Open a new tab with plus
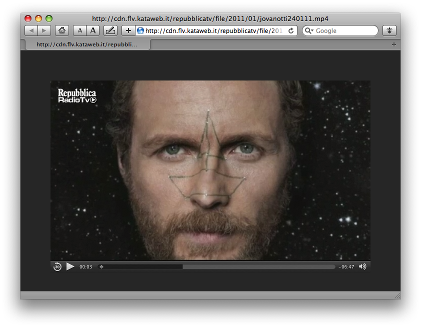421x327 pixels. click(394, 44)
